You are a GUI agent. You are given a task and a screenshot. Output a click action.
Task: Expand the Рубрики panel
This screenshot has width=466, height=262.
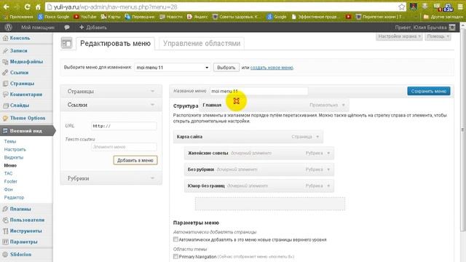111,178
